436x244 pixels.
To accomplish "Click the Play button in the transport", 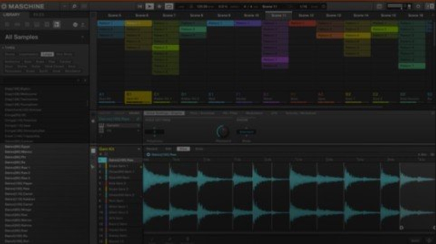I will click(x=149, y=6).
